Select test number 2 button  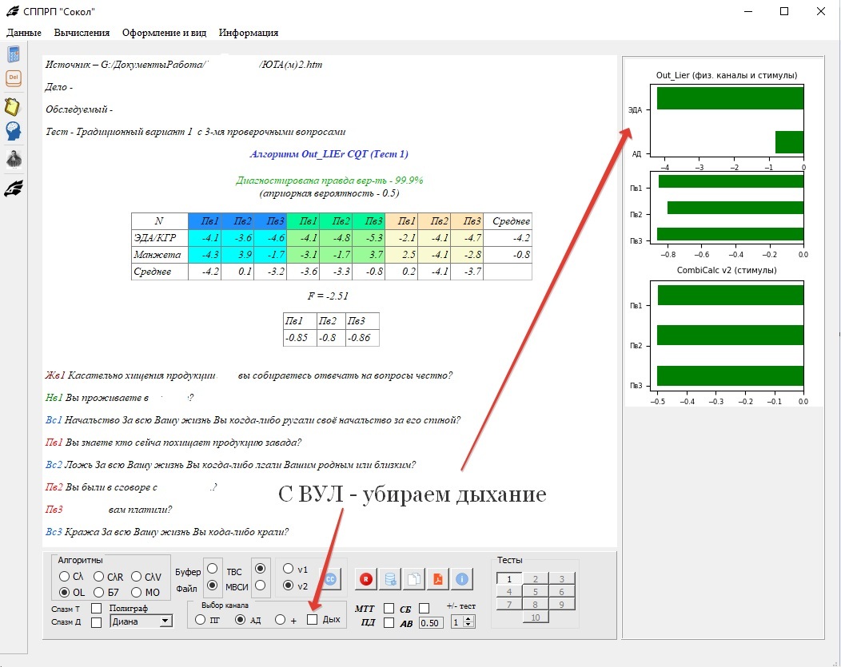click(535, 579)
